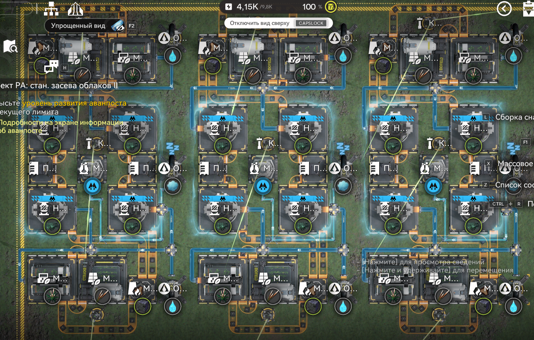The width and height of the screenshot is (534, 340).
Task: Click the '4,15K' power value readout
Action: click(247, 7)
